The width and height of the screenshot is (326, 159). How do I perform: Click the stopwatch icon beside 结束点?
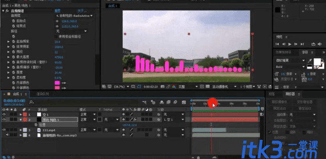click(x=13, y=26)
